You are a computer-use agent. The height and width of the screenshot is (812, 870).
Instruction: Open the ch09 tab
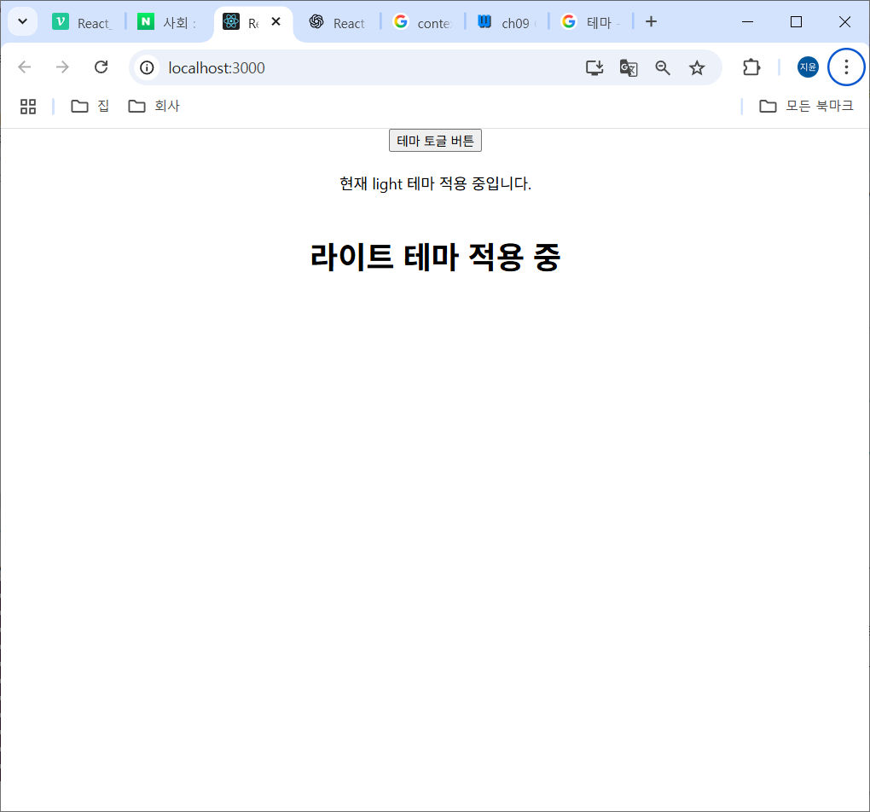(x=507, y=22)
